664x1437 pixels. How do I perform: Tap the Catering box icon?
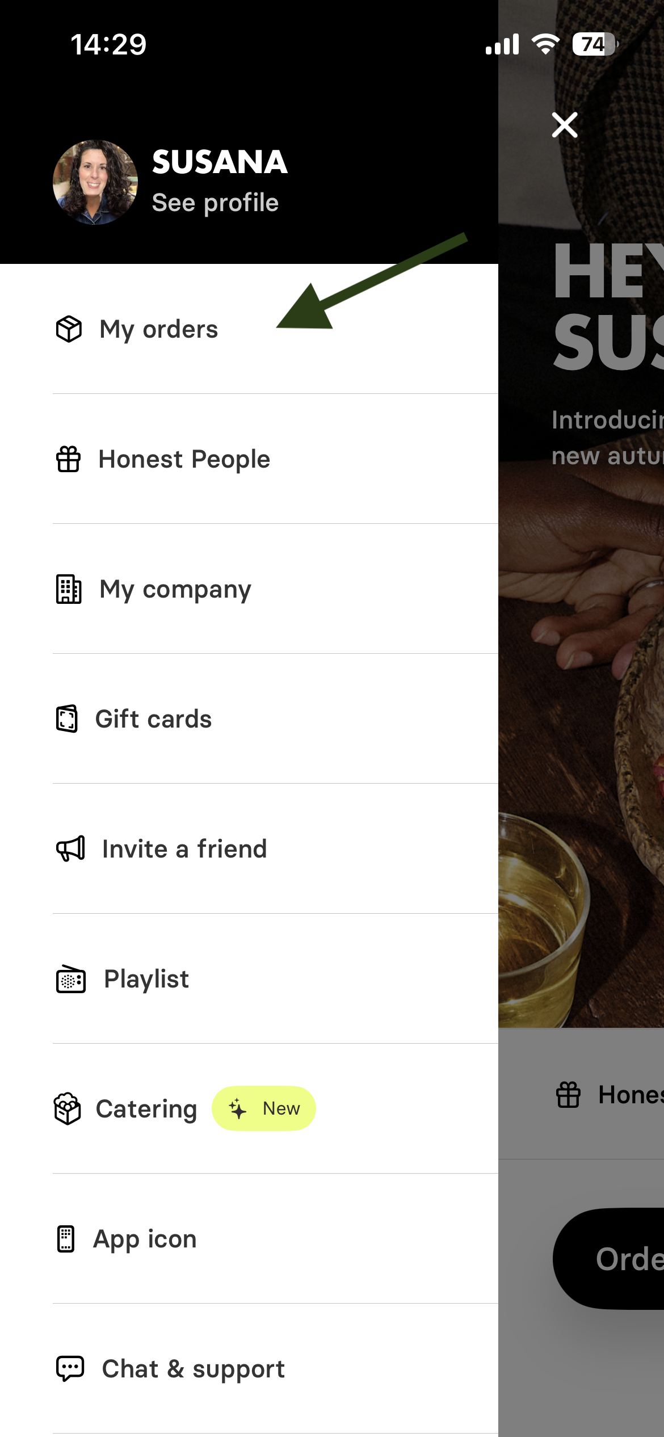coord(68,1108)
